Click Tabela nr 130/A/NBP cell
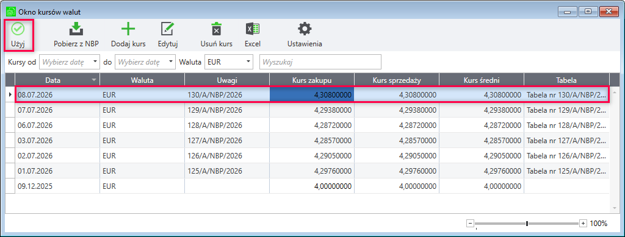 point(566,95)
